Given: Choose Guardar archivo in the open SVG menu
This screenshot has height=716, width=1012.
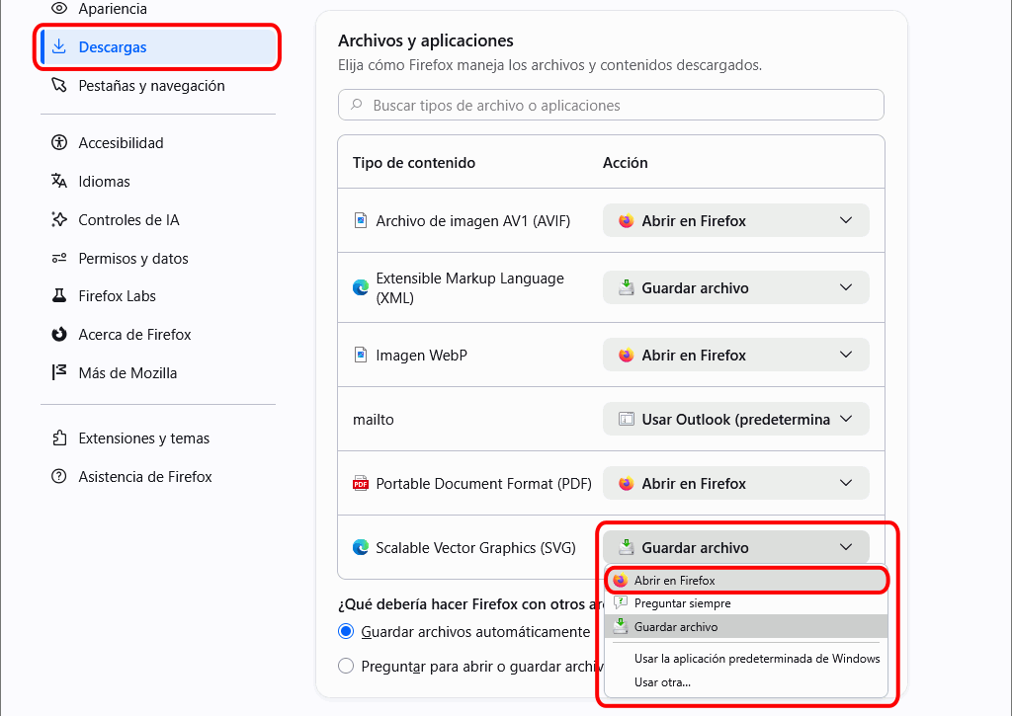Looking at the screenshot, I should pos(747,626).
